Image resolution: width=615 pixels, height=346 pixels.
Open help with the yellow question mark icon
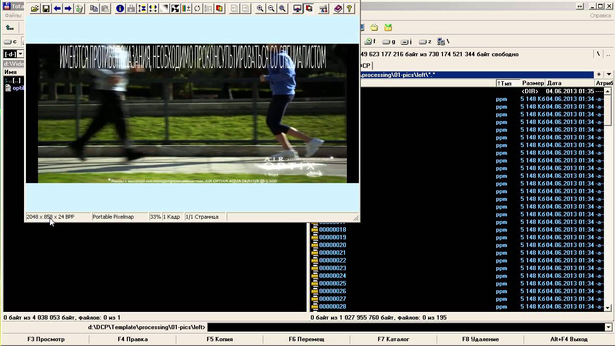click(349, 9)
